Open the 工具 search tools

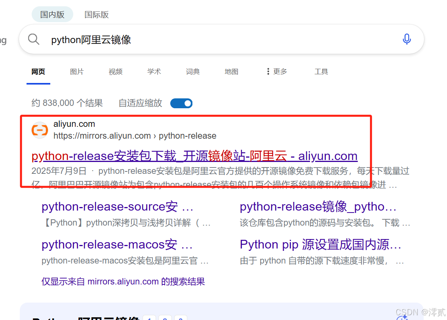click(x=321, y=72)
